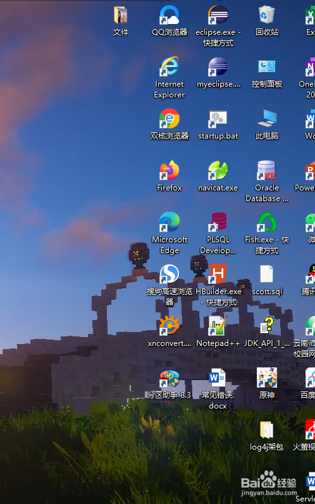The width and height of the screenshot is (315, 504).
Task: Select the scott.sql file icon
Action: (266, 274)
